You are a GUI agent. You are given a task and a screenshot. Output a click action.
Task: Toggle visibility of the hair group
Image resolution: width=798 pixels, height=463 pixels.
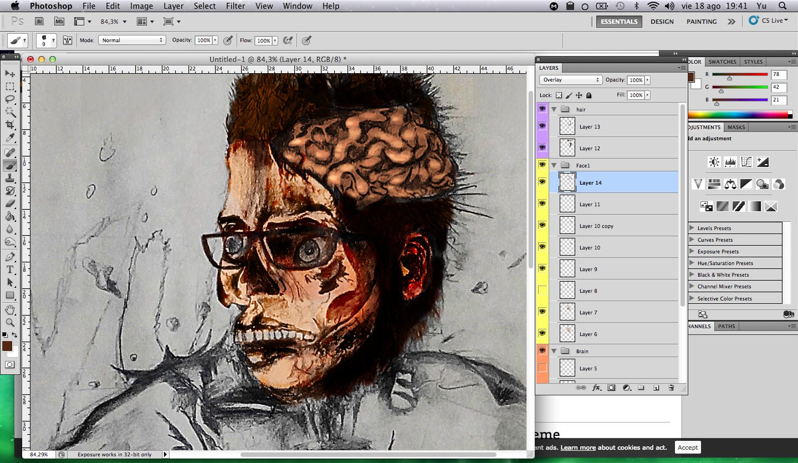click(x=542, y=109)
